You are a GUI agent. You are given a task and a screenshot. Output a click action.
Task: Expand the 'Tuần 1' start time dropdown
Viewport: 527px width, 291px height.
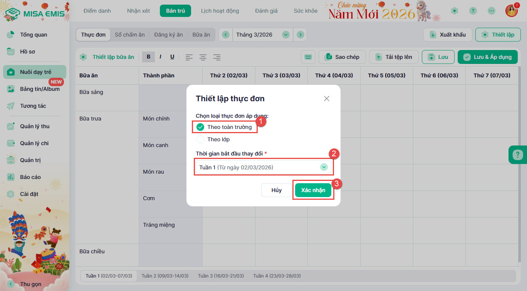coord(324,167)
